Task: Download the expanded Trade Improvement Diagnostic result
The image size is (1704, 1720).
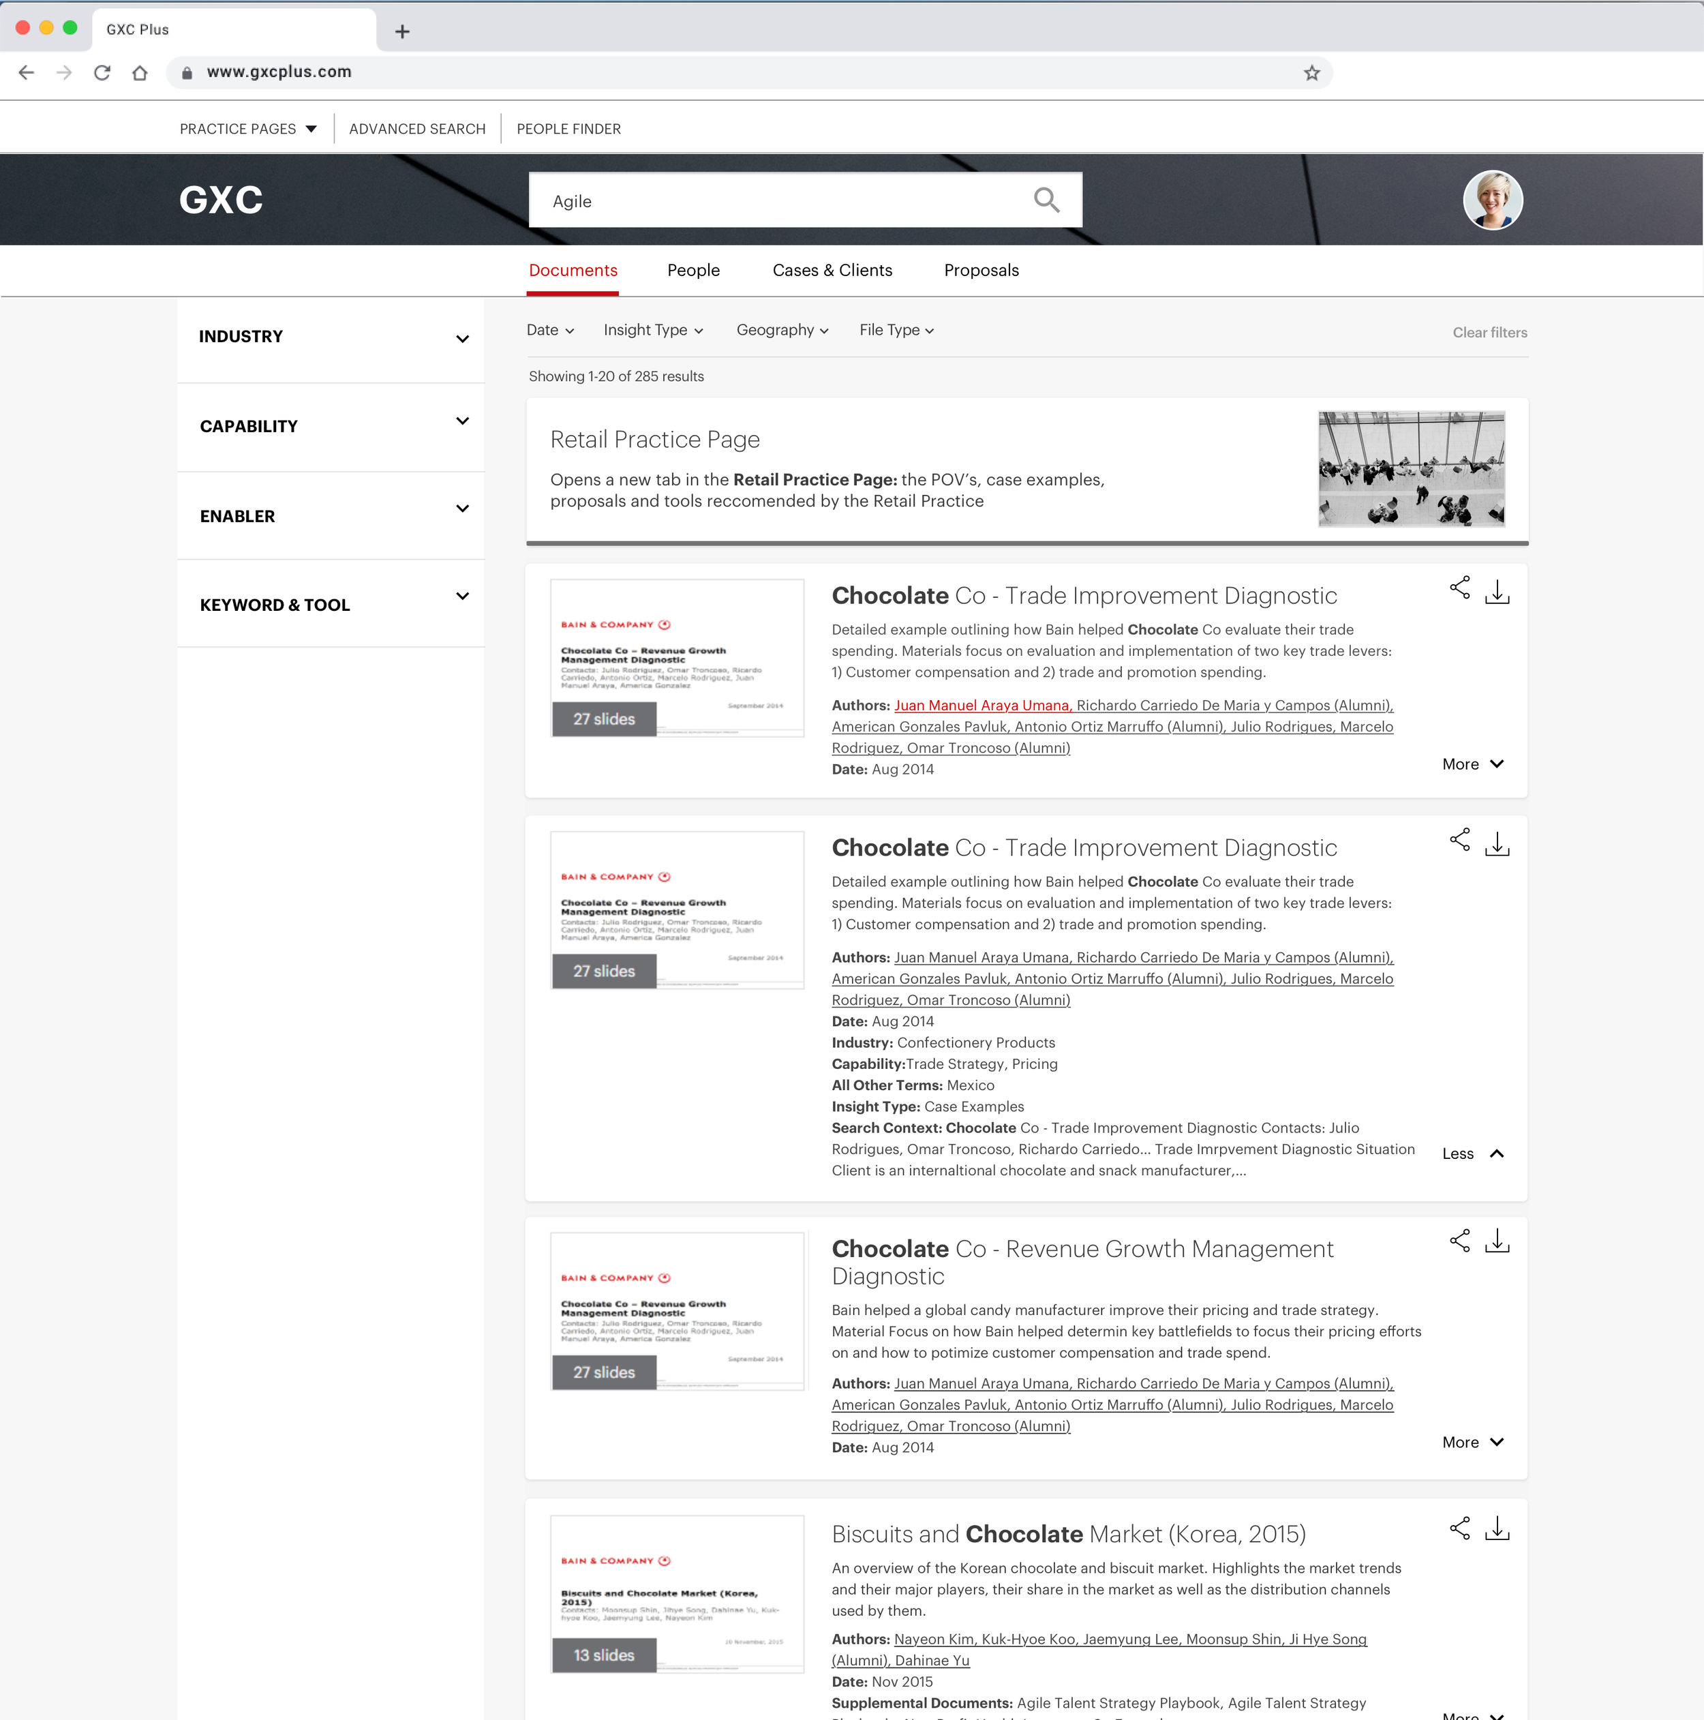Action: pyautogui.click(x=1497, y=844)
